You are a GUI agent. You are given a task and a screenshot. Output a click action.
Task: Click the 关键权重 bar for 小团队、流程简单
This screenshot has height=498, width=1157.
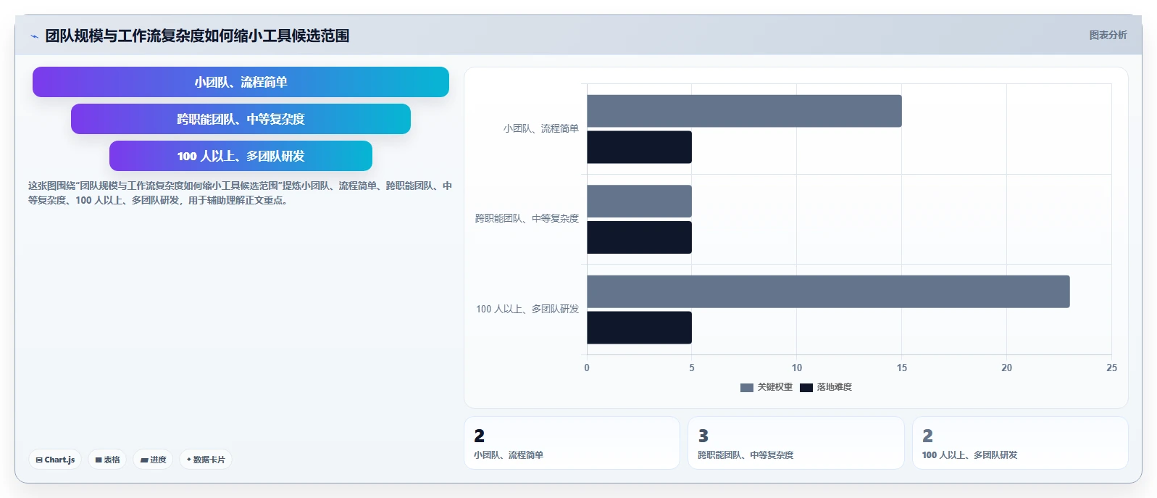click(744, 111)
